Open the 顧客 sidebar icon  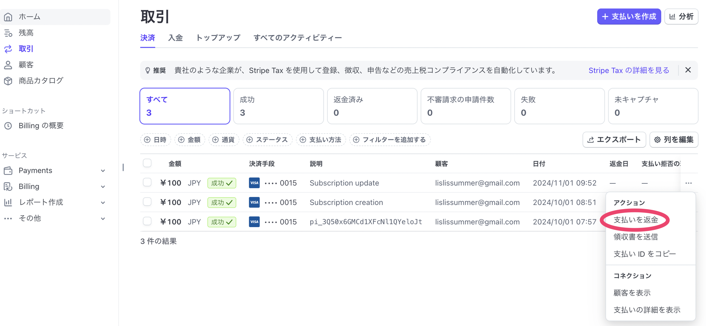(x=8, y=64)
